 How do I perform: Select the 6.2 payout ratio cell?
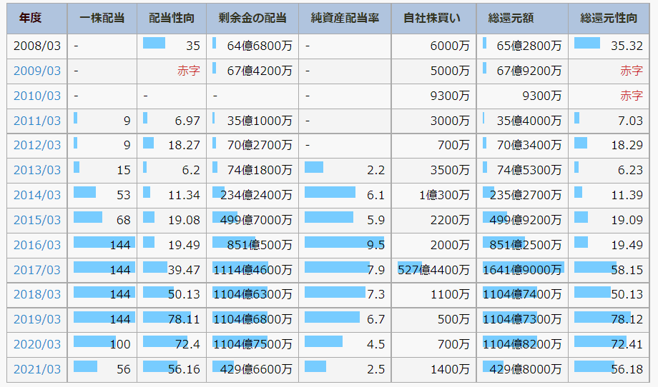click(x=172, y=171)
